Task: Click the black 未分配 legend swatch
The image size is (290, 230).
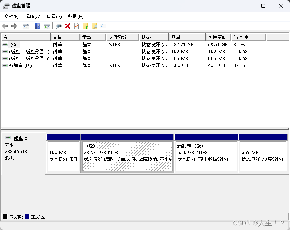Action: pyautogui.click(x=5, y=217)
